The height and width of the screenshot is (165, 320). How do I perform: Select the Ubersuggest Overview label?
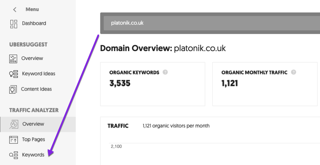(32, 58)
